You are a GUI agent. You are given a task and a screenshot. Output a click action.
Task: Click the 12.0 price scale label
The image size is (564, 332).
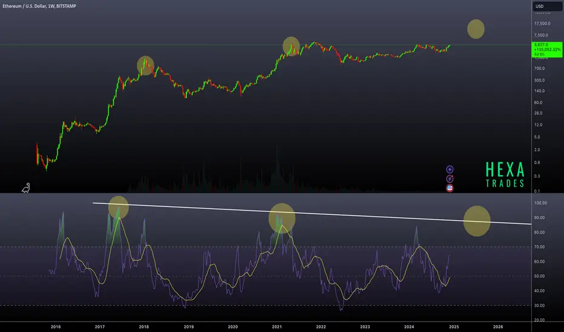tap(538, 124)
